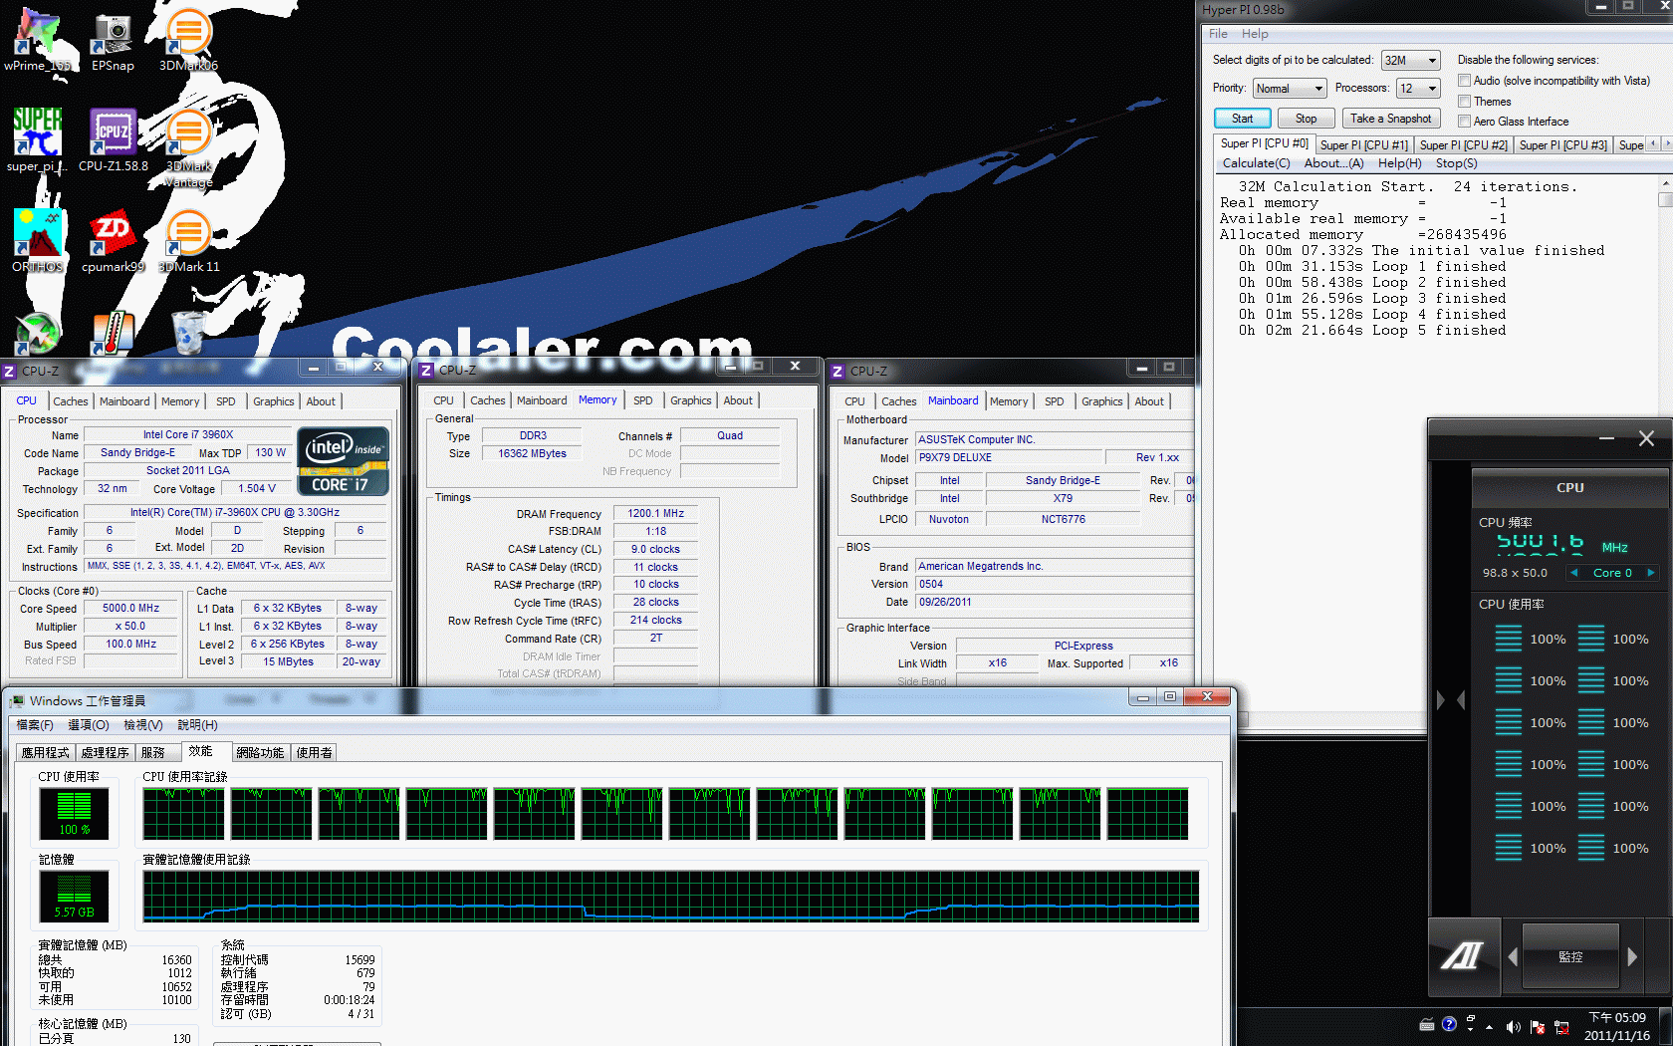This screenshot has width=1673, height=1046.
Task: Switch to the Caches tab in left CPU-Z
Action: click(71, 401)
